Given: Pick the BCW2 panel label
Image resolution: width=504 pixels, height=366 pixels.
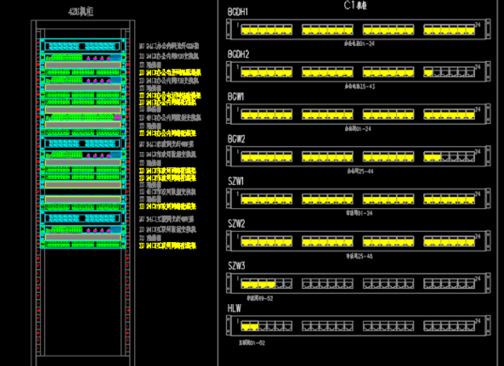Looking at the screenshot, I should 236,139.
